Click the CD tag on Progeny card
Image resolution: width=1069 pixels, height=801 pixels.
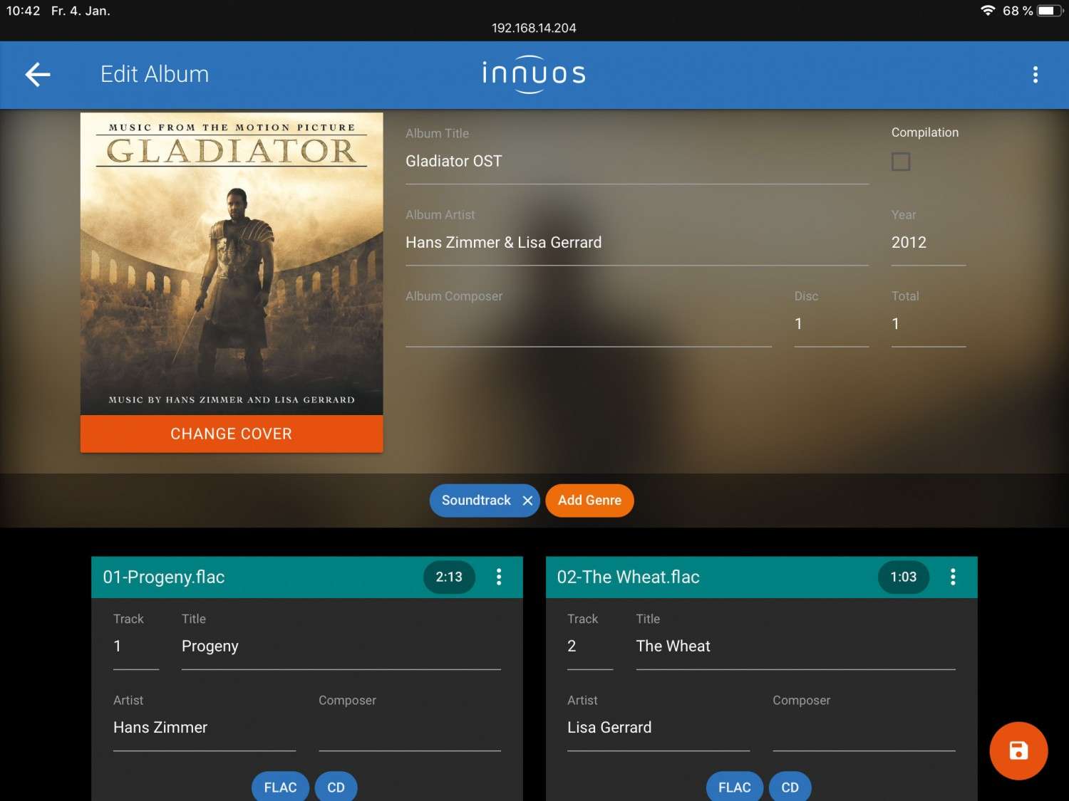(336, 787)
